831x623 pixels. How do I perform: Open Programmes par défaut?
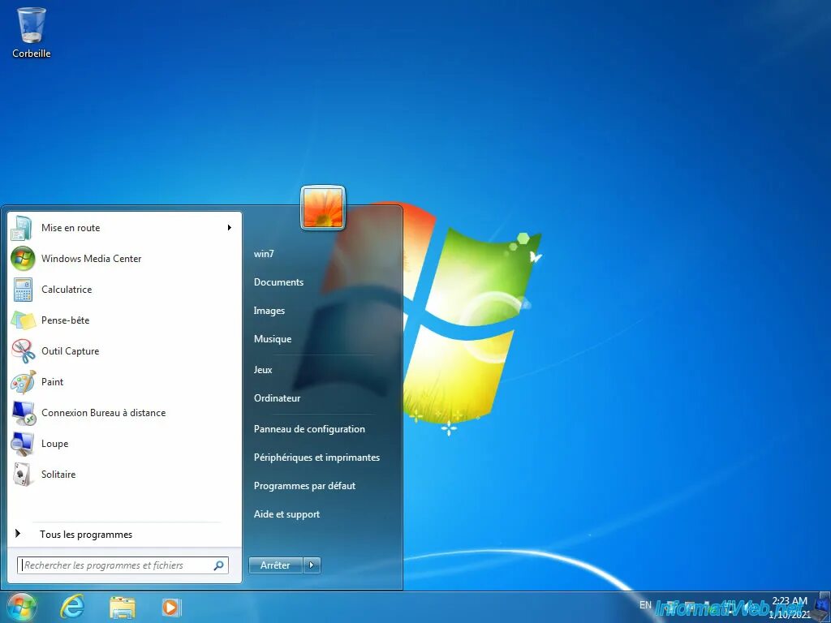coord(305,486)
